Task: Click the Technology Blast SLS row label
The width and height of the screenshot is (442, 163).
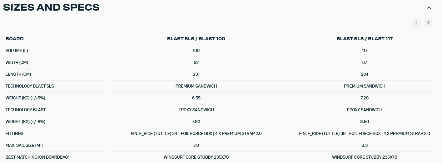Action: point(30,86)
